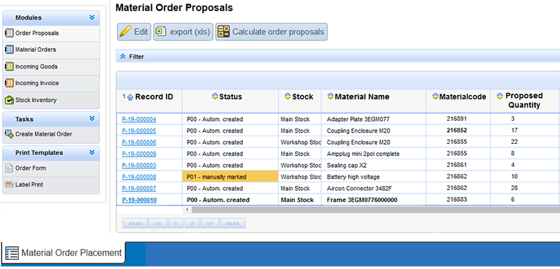Viewport: 560px width, 269px height.
Task: Click Status column sort icon
Action: 215,96
